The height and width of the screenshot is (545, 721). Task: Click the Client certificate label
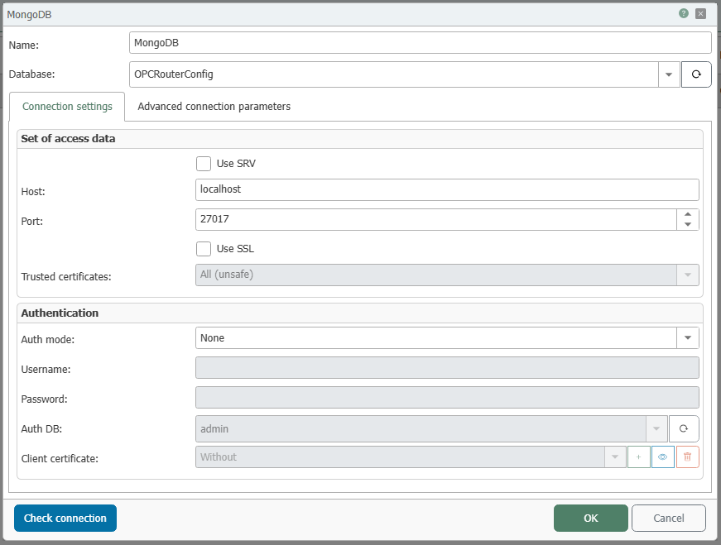coord(60,459)
